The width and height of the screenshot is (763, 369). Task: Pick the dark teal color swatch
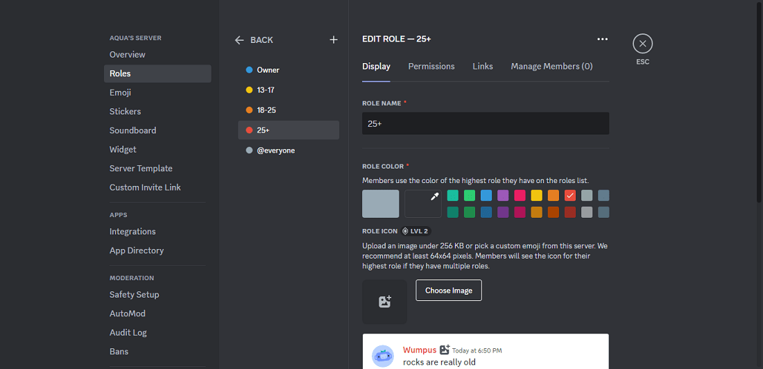pos(452,212)
